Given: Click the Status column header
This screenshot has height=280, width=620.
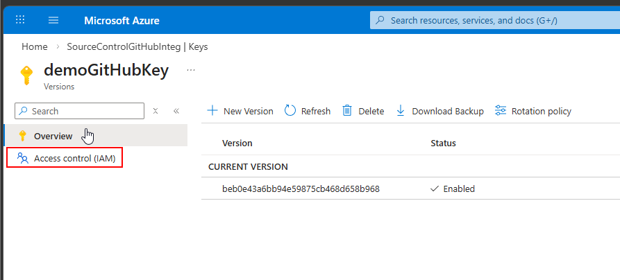Looking at the screenshot, I should [443, 143].
